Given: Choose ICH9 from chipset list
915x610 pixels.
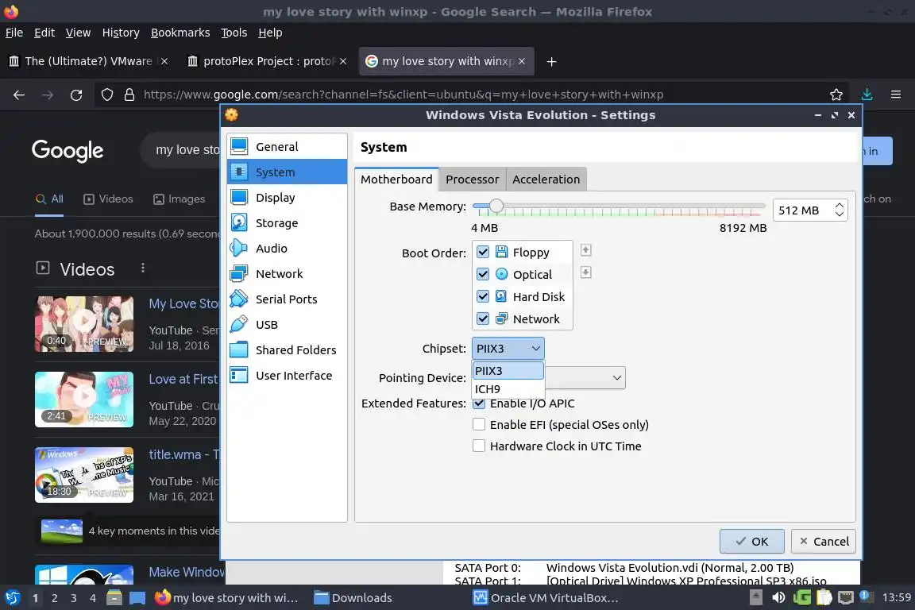Looking at the screenshot, I should (508, 388).
